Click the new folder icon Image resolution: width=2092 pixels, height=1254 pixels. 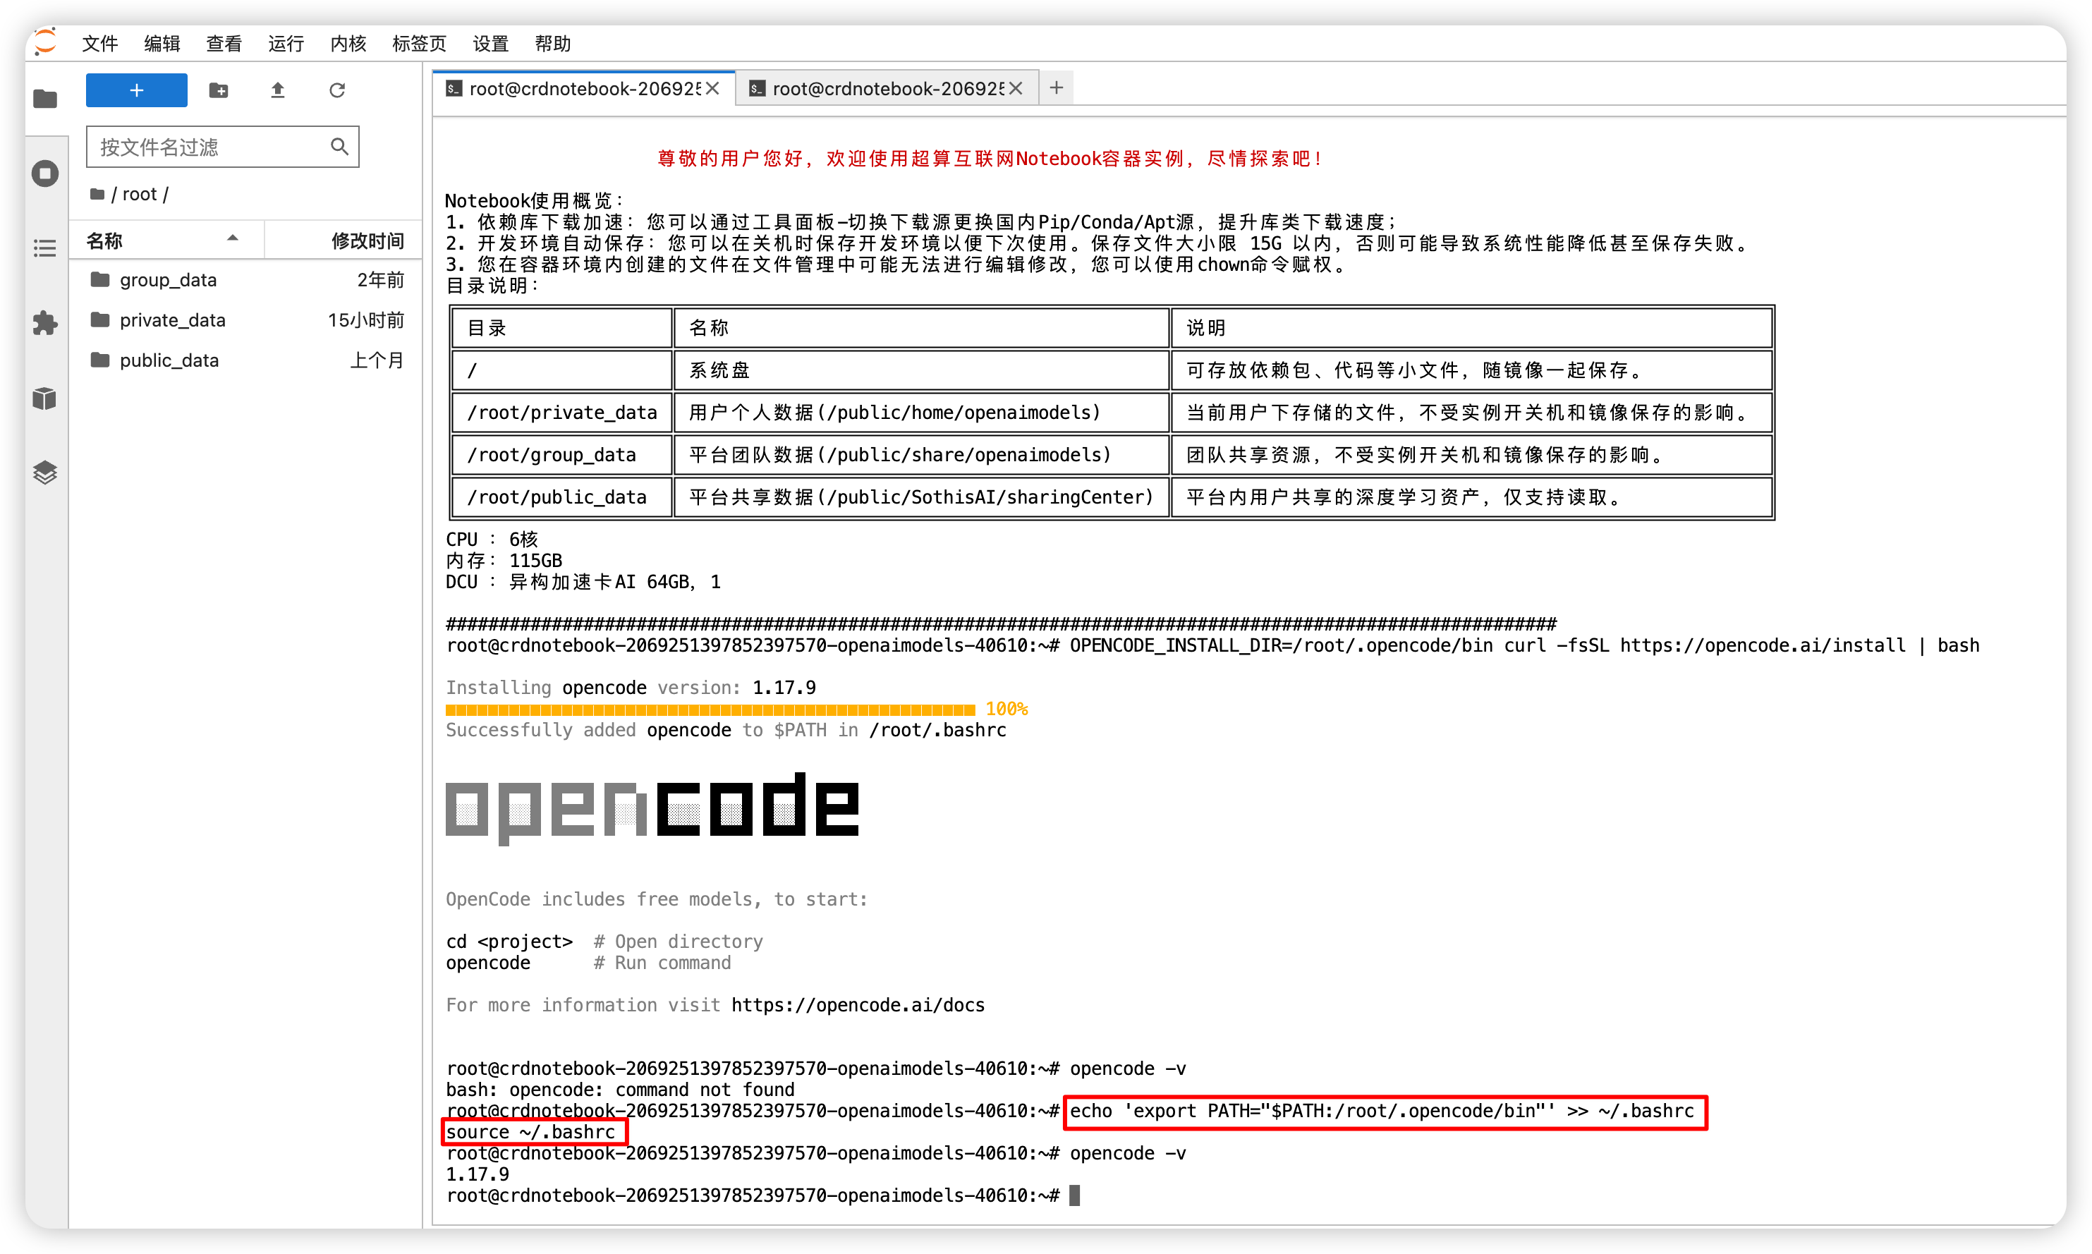(x=219, y=90)
